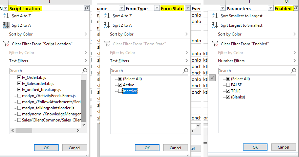Choose Sort Smallest to Largest
299x157 pixels.
click(x=241, y=16)
